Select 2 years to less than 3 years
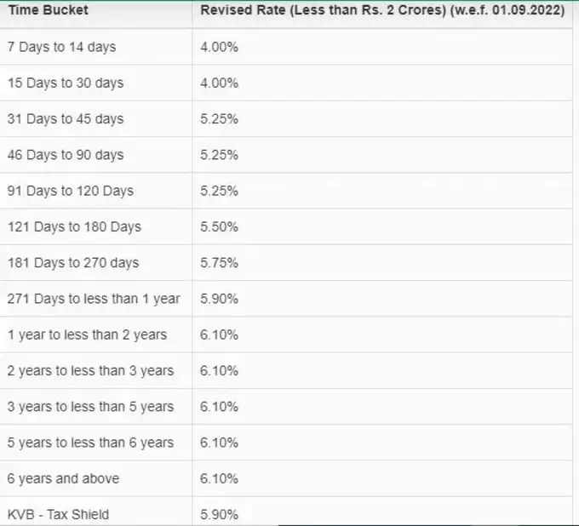The image size is (579, 526). pos(90,370)
